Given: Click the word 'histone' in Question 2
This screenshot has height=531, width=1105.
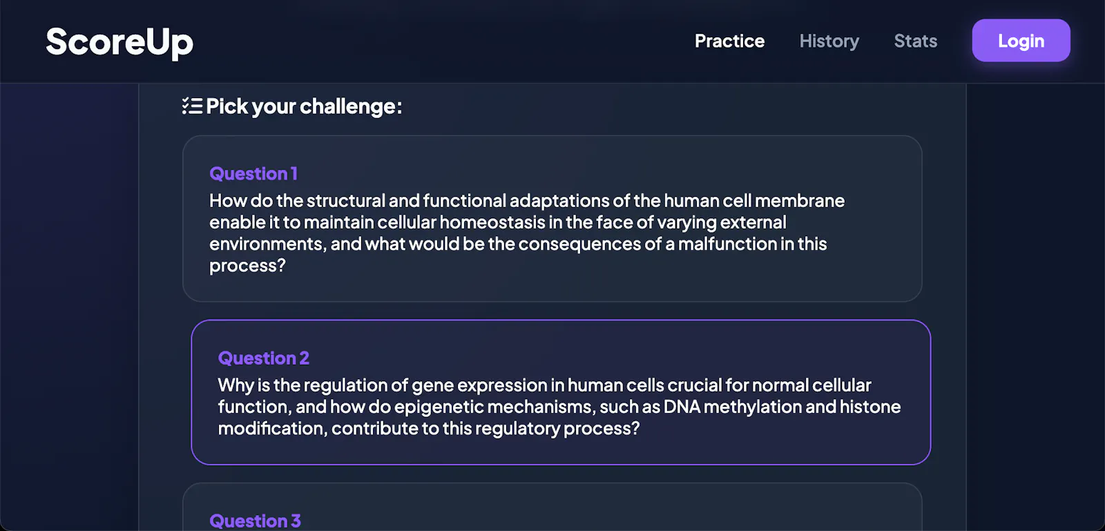Looking at the screenshot, I should (870, 407).
